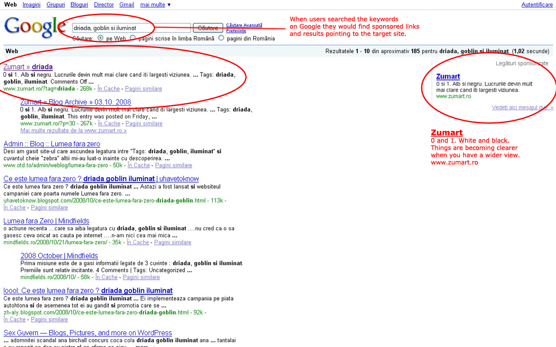Open Gmail in top navigation
This screenshot has width=556, height=347.
pos(126,5)
